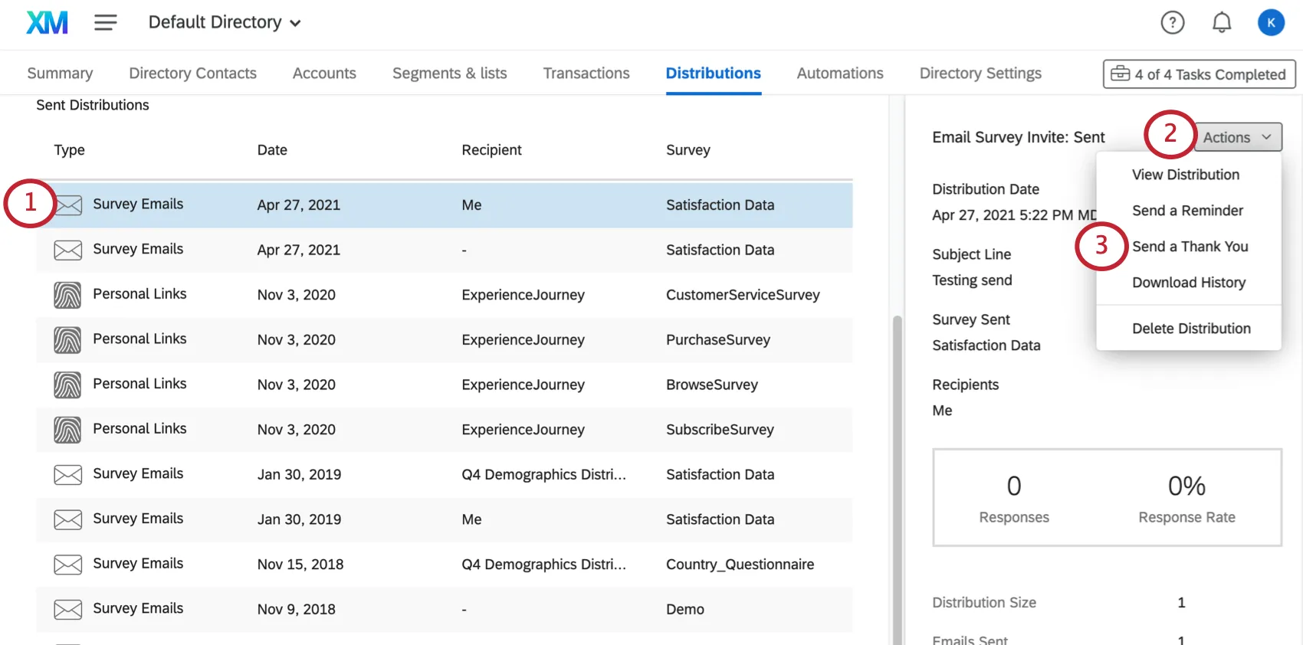Viewport: 1303px width, 645px height.
Task: Click the XM logo
Action: (x=47, y=23)
